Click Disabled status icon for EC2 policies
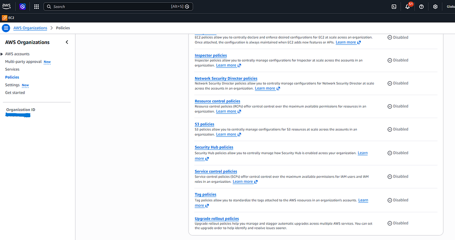Screen dimensions: 455x240 390,37
